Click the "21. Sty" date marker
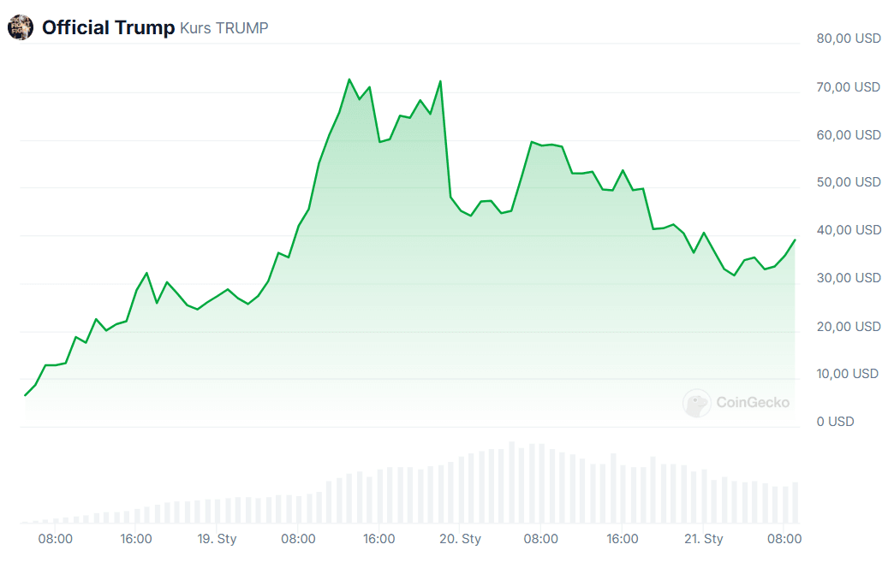The image size is (894, 562). 703,539
